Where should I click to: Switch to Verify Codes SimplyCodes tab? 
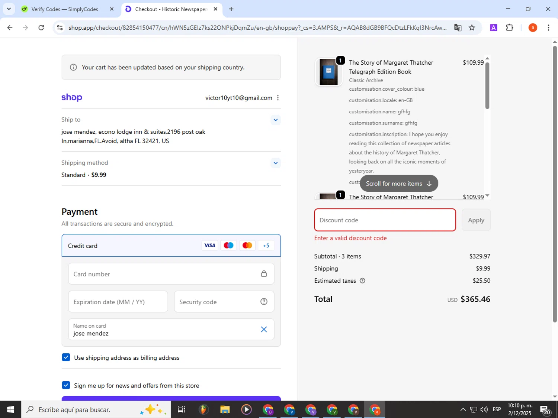click(64, 9)
